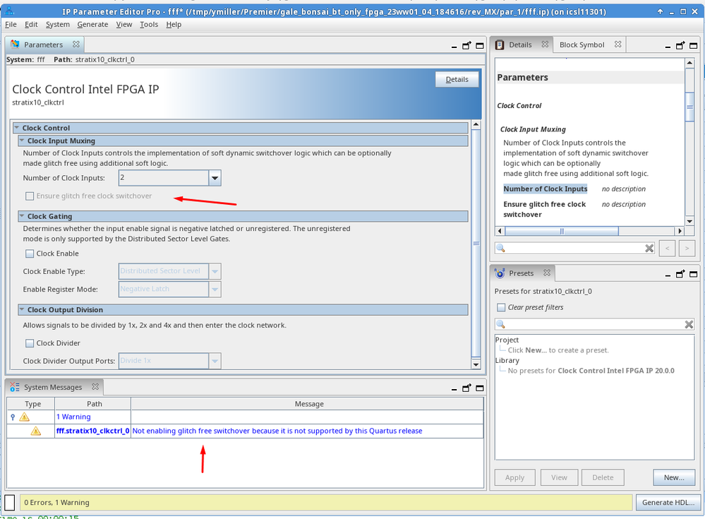Collapse the 1 Warning group icon
This screenshot has height=519, width=705.
[13, 417]
